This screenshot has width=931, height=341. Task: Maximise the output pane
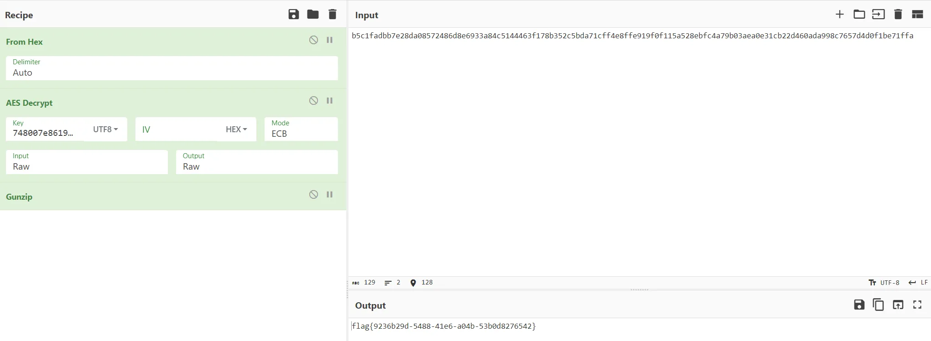(917, 305)
